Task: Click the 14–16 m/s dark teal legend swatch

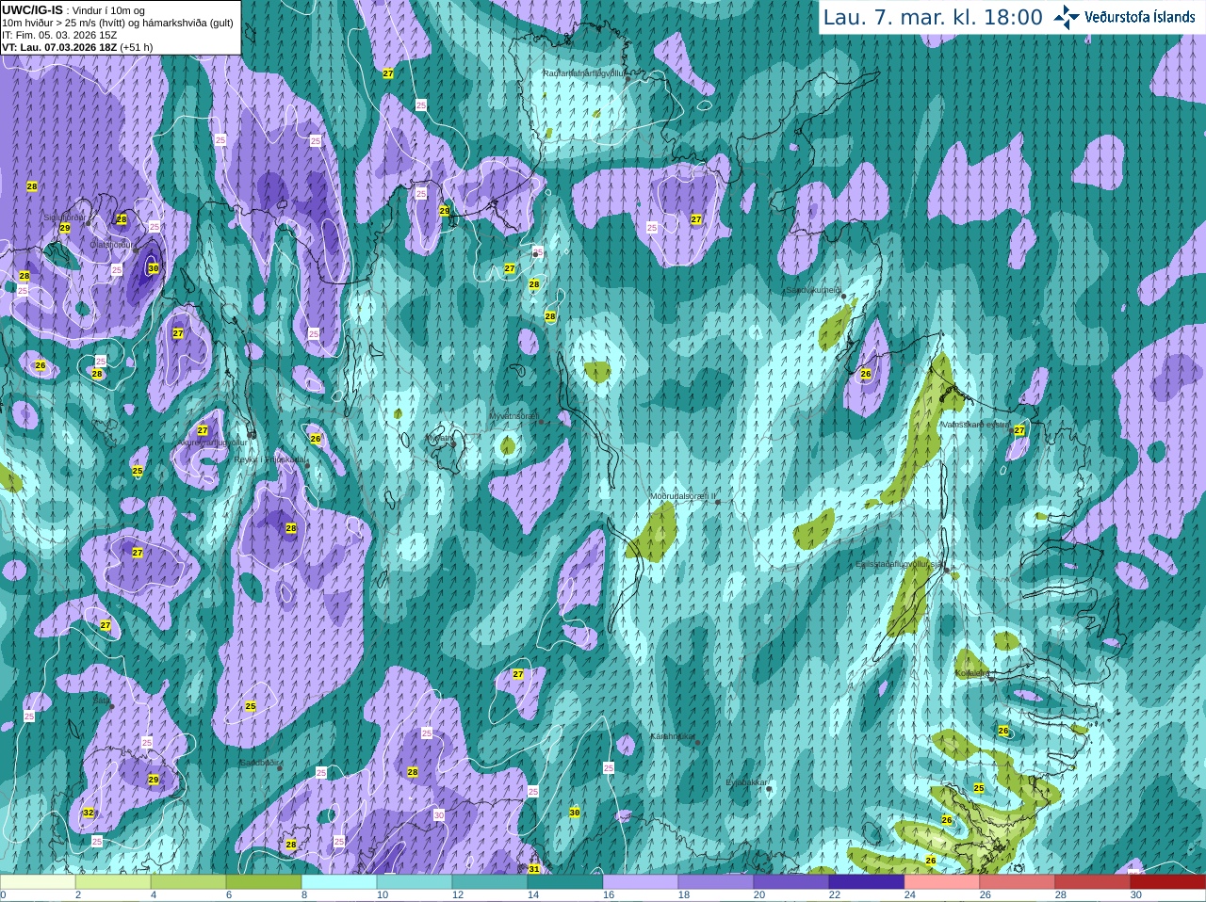Action: [x=565, y=882]
